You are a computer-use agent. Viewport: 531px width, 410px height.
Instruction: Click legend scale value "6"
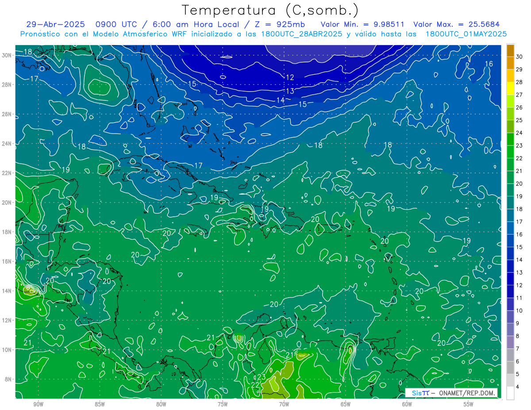point(518,361)
